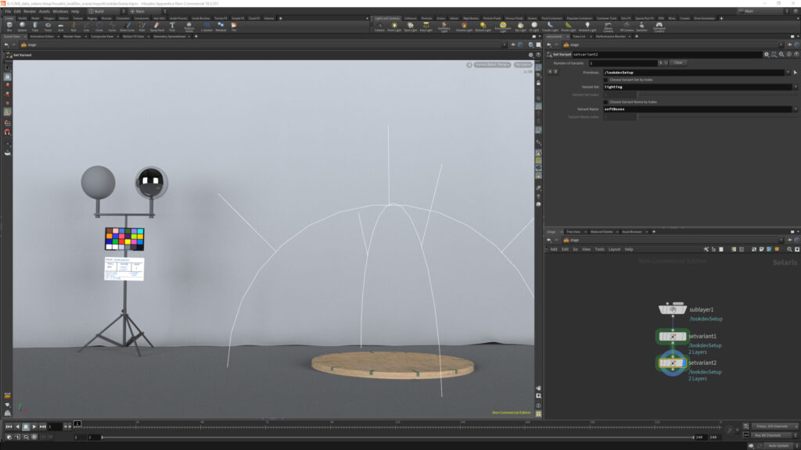Select the Sphere shelf tool
Image resolution: width=801 pixels, height=450 pixels.
(x=21, y=26)
